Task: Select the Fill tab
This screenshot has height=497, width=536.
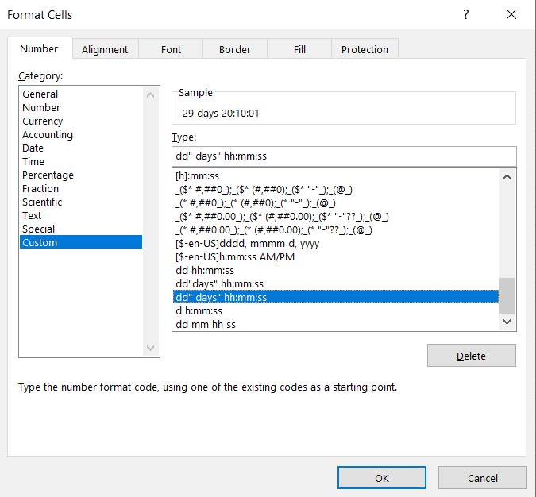Action: (x=299, y=49)
